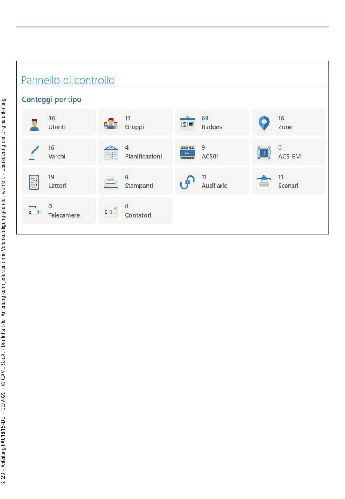Open the Badges label
Screen dimensions: 345x499
tap(212, 127)
